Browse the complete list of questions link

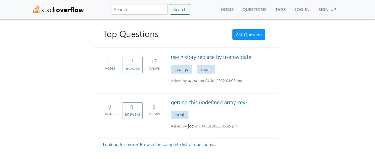point(159,144)
